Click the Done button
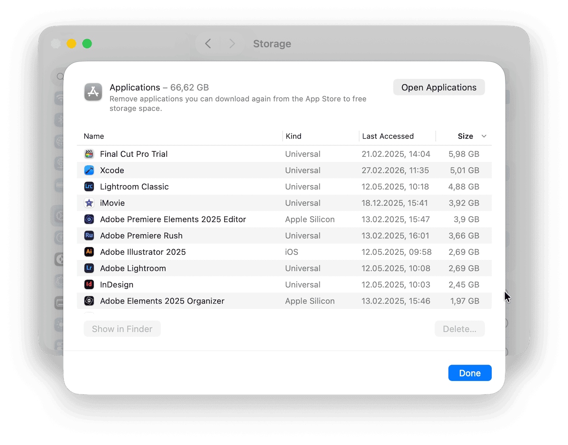568x445 pixels. point(470,373)
